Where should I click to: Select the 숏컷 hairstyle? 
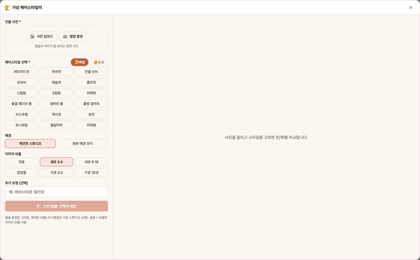(91, 114)
